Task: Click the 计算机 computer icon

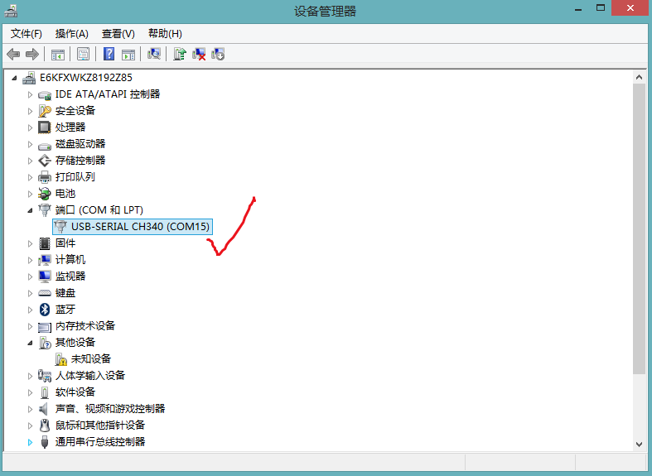Action: [45, 260]
